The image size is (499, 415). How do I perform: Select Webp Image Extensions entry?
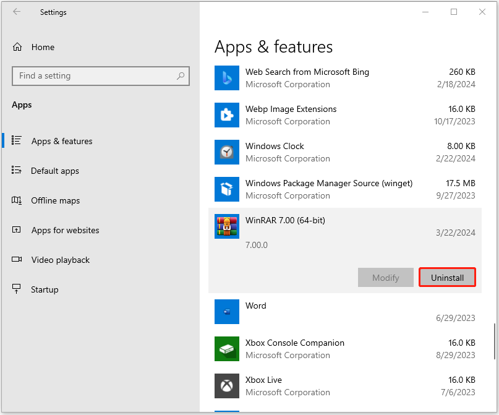pyautogui.click(x=344, y=115)
